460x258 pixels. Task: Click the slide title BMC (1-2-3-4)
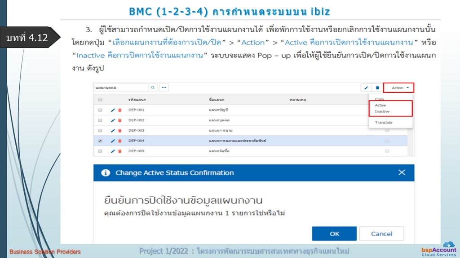230,11
